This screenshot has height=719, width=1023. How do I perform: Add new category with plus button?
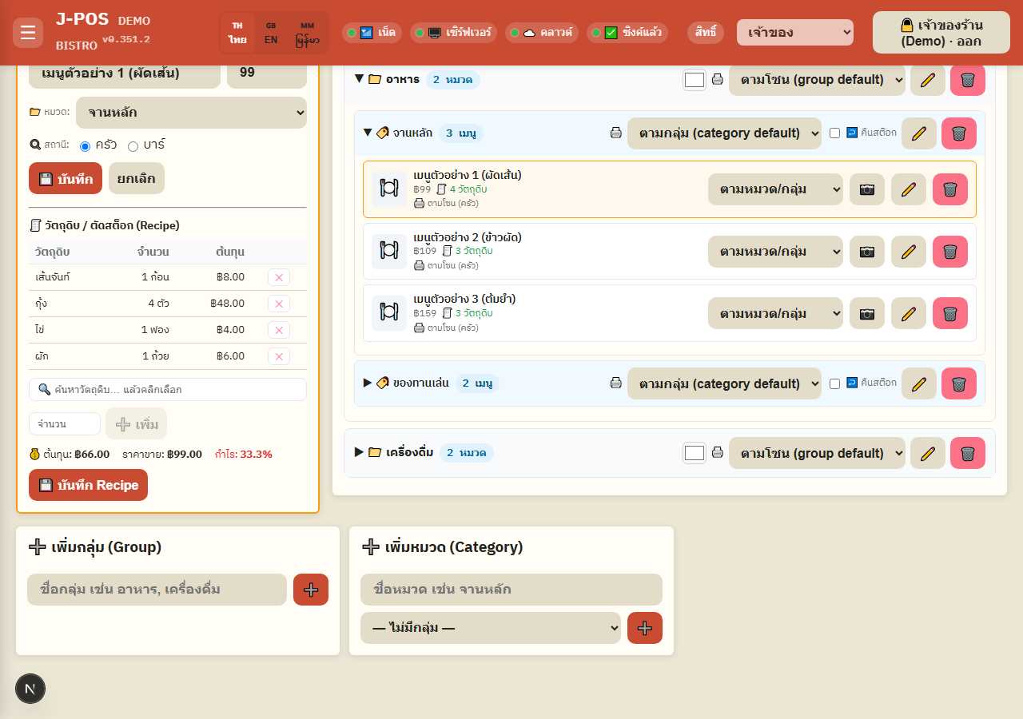point(645,628)
